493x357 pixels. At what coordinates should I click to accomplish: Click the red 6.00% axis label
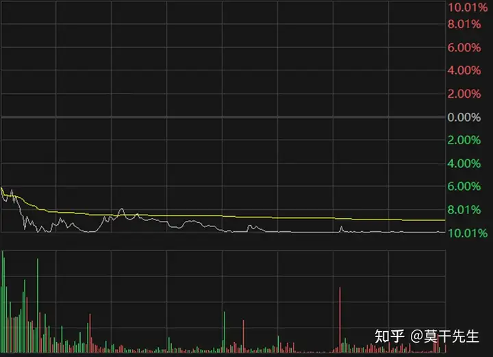(464, 47)
